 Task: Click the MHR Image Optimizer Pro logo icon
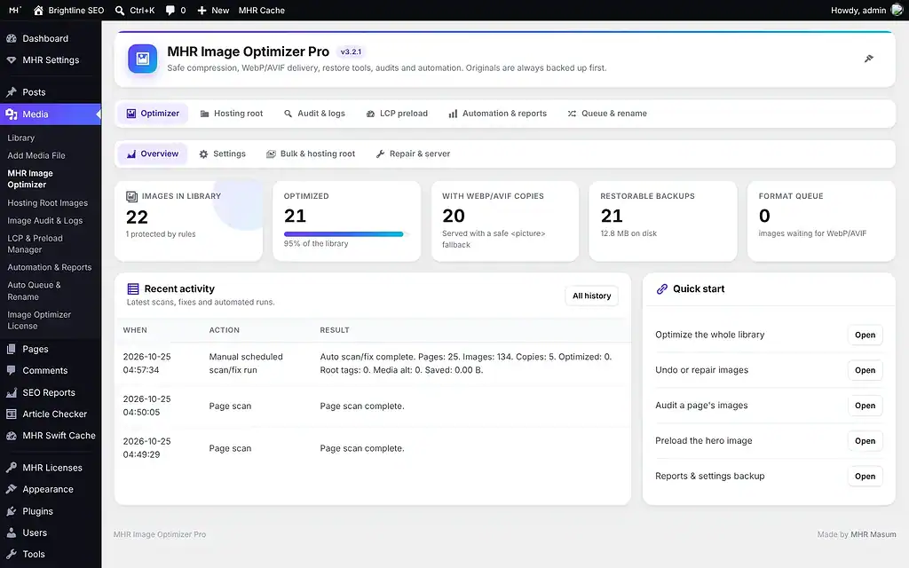tap(143, 59)
